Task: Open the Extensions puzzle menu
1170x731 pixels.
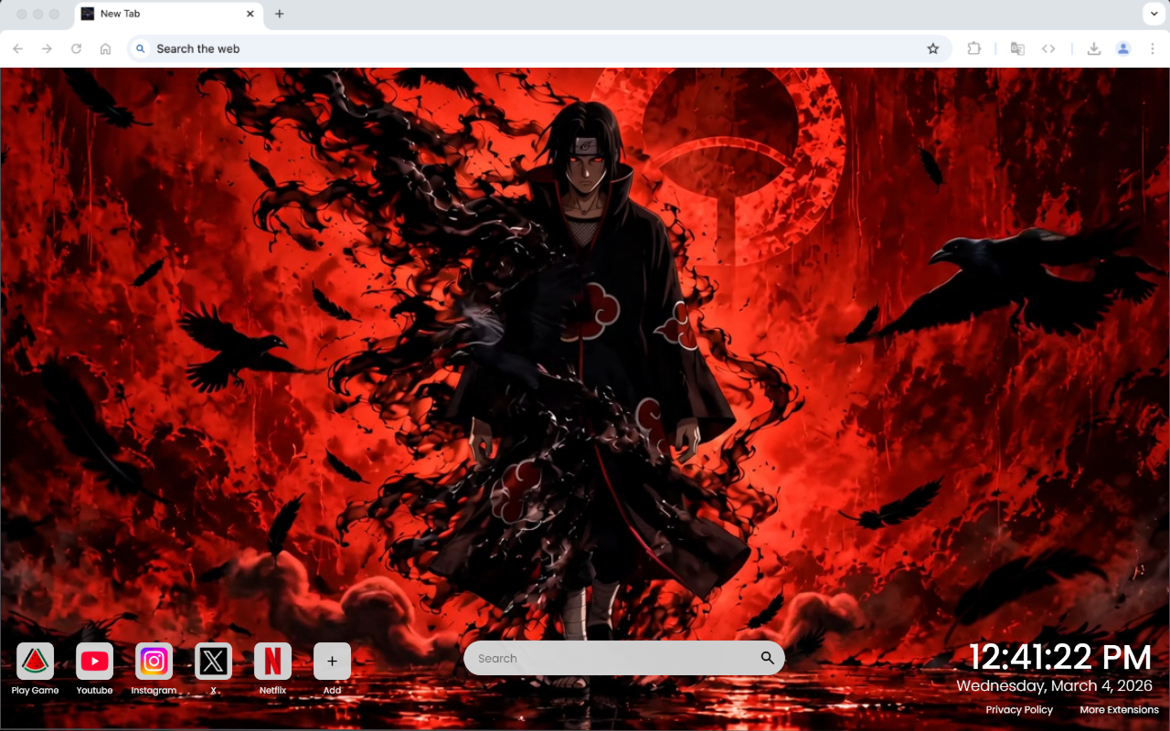Action: (973, 48)
